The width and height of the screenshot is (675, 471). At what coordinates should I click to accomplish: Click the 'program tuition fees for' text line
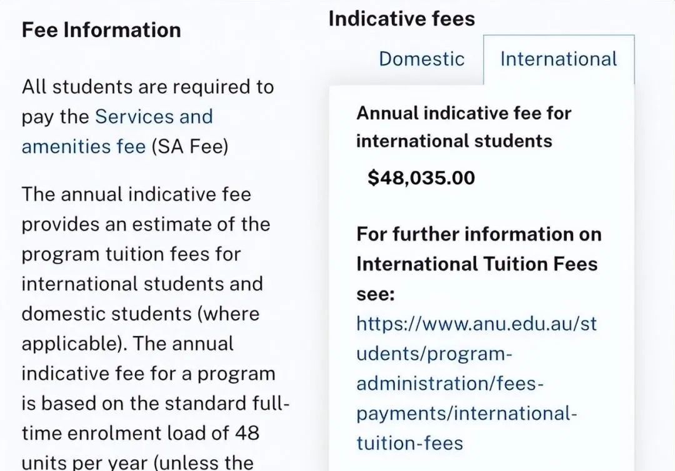tap(131, 254)
